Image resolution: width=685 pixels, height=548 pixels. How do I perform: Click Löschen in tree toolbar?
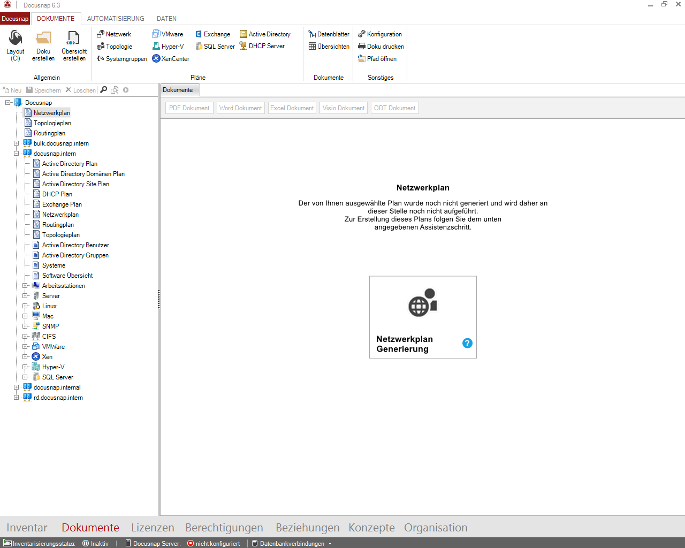(x=80, y=90)
